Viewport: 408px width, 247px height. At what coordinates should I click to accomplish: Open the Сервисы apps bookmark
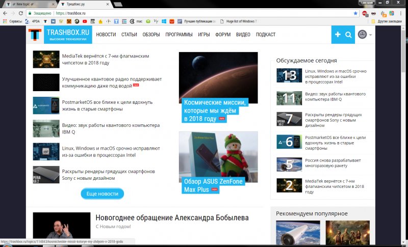point(12,21)
